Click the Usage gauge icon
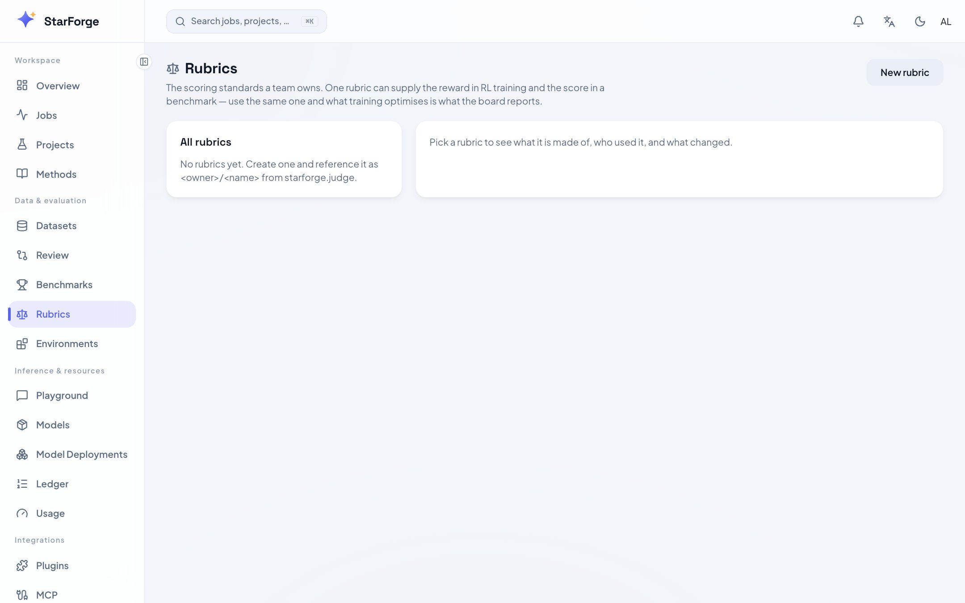The height and width of the screenshot is (603, 965). pos(22,513)
